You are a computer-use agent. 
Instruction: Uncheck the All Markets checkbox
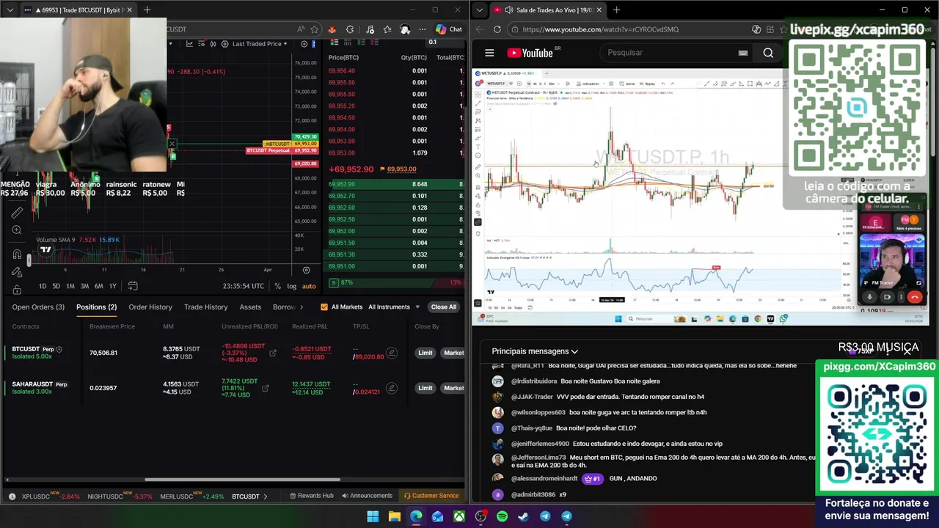point(324,307)
